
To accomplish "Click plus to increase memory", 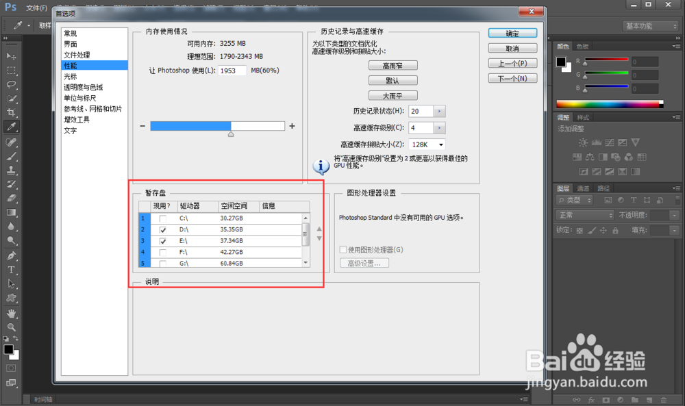I will pos(292,126).
